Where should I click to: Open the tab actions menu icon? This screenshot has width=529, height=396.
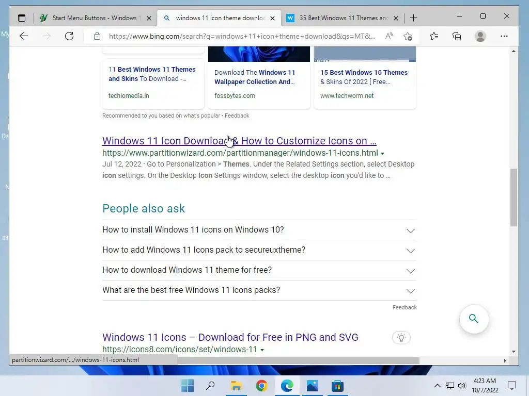click(x=22, y=18)
